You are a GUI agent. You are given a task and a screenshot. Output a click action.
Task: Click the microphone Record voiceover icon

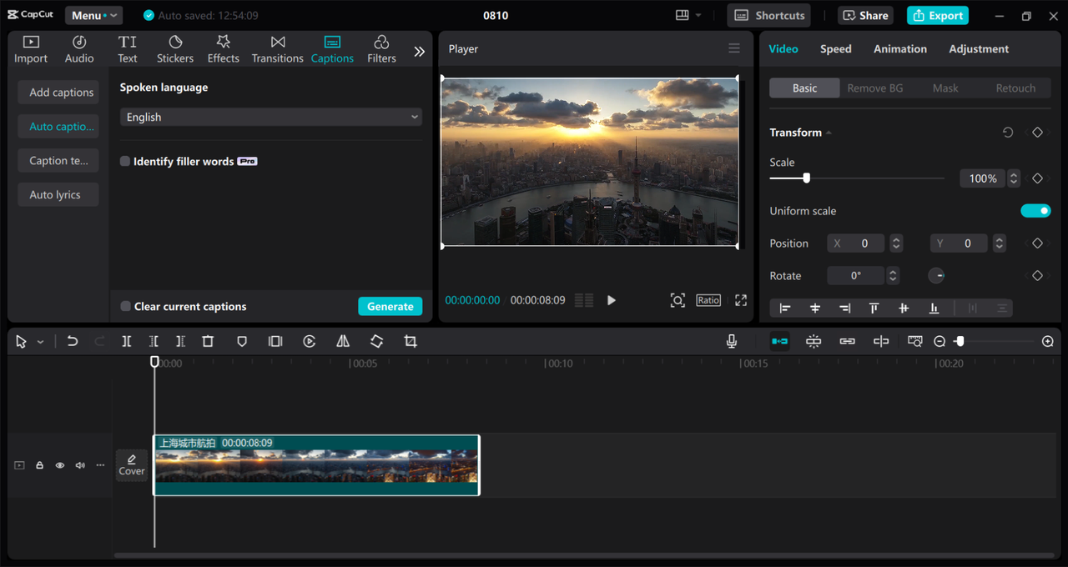731,341
